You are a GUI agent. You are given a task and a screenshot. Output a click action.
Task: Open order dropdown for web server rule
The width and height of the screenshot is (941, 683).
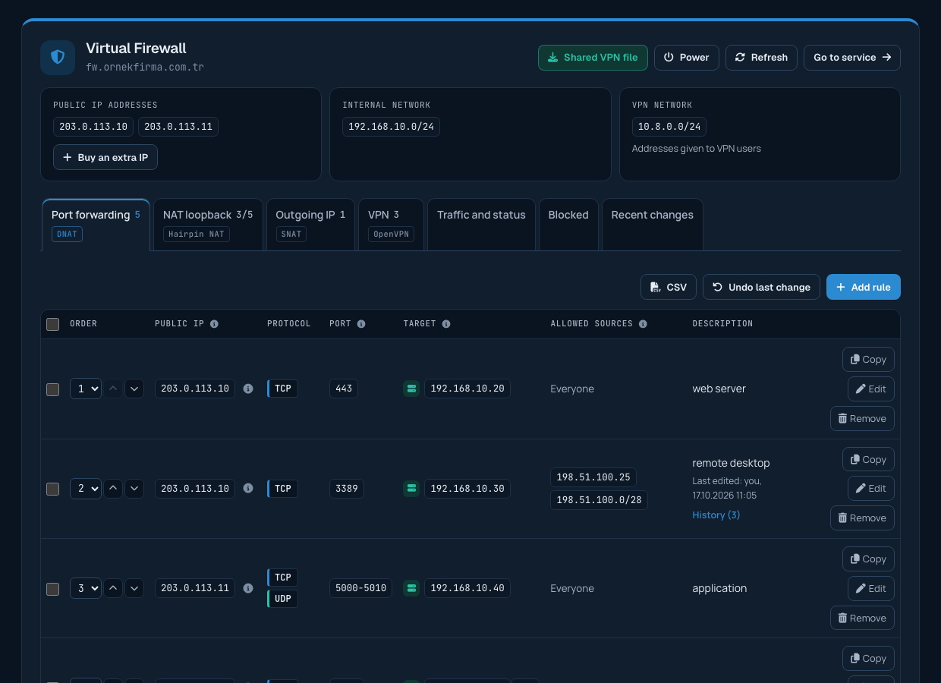coord(86,389)
